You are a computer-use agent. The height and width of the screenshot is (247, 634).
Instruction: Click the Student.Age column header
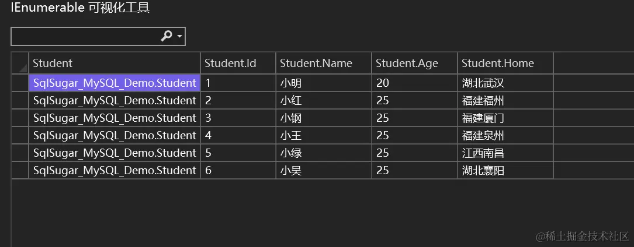point(414,63)
